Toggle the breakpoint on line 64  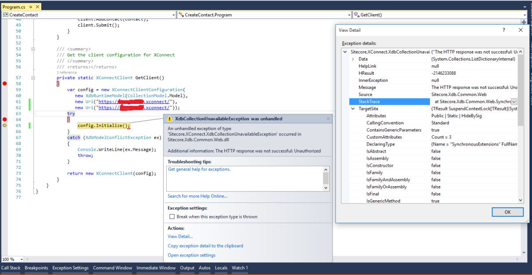point(5,119)
